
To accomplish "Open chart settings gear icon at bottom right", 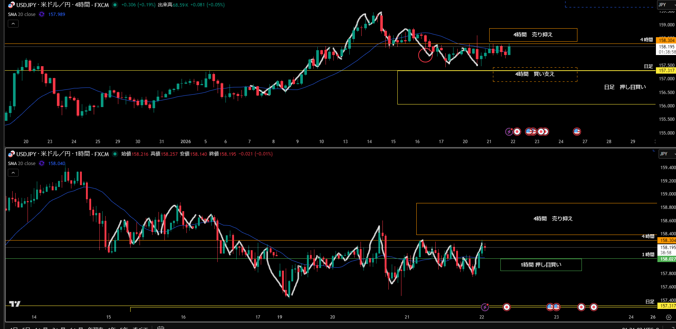I will tap(669, 317).
